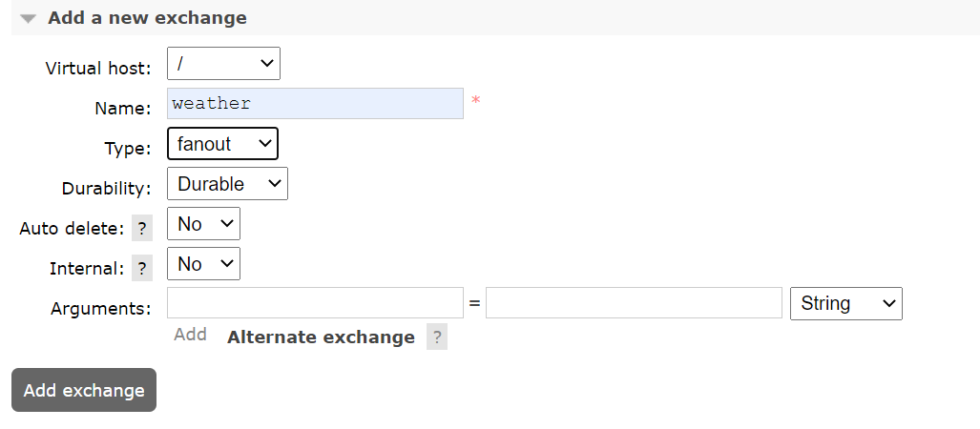Expand the Durability dropdown
980x429 pixels.
pos(227,184)
